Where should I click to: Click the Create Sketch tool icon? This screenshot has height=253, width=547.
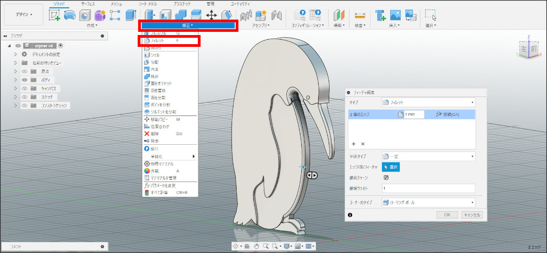55,15
